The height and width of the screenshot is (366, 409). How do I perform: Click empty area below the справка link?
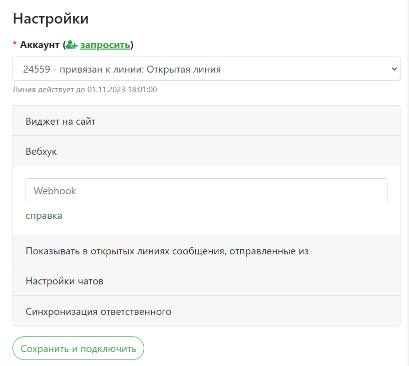(x=206, y=228)
